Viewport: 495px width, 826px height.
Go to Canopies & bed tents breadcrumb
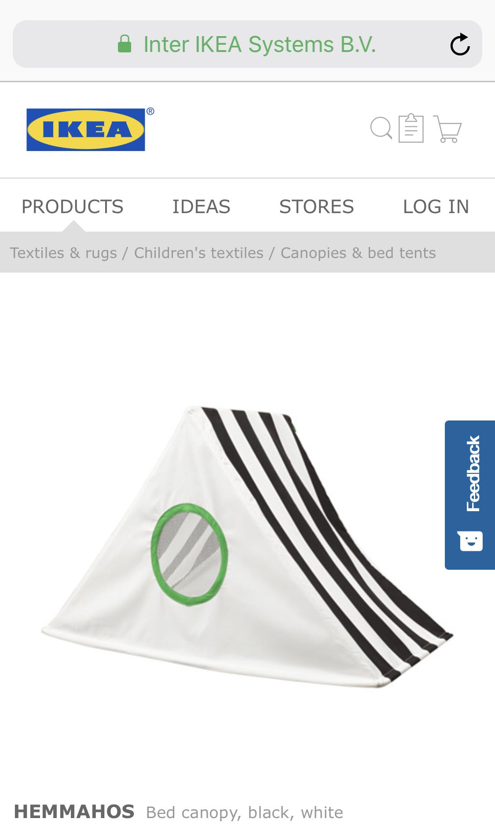click(x=358, y=253)
